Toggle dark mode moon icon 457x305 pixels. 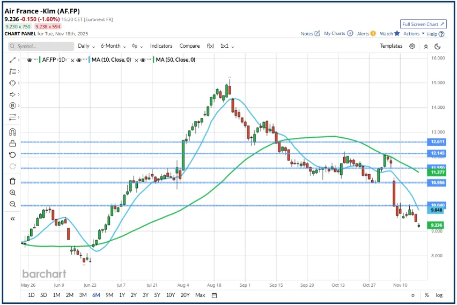(438, 46)
